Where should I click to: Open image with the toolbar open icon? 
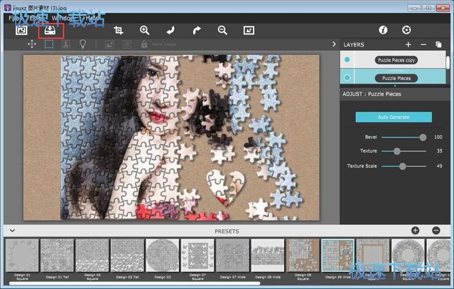pyautogui.click(x=22, y=30)
